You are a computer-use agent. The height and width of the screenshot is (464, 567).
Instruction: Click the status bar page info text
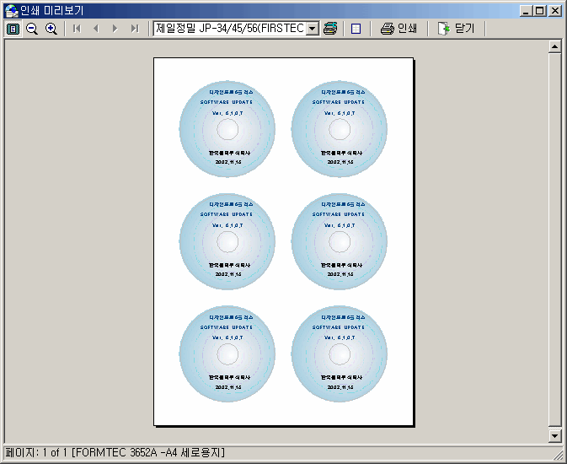click(115, 453)
